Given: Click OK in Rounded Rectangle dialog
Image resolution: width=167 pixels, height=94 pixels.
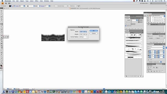Looking at the screenshot, I should [94, 31].
